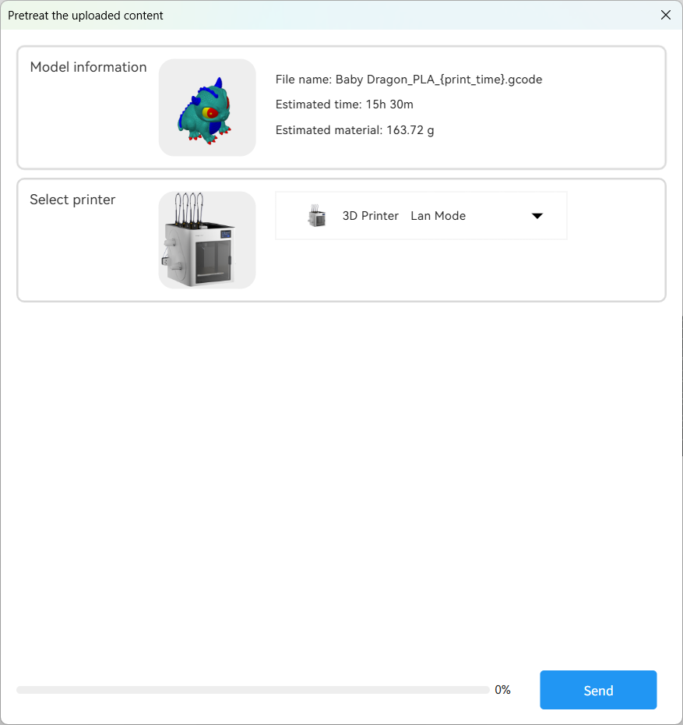The height and width of the screenshot is (725, 683).
Task: Click the upload progress bar
Action: (x=252, y=690)
